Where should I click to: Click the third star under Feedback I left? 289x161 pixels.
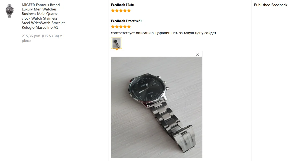(121, 10)
